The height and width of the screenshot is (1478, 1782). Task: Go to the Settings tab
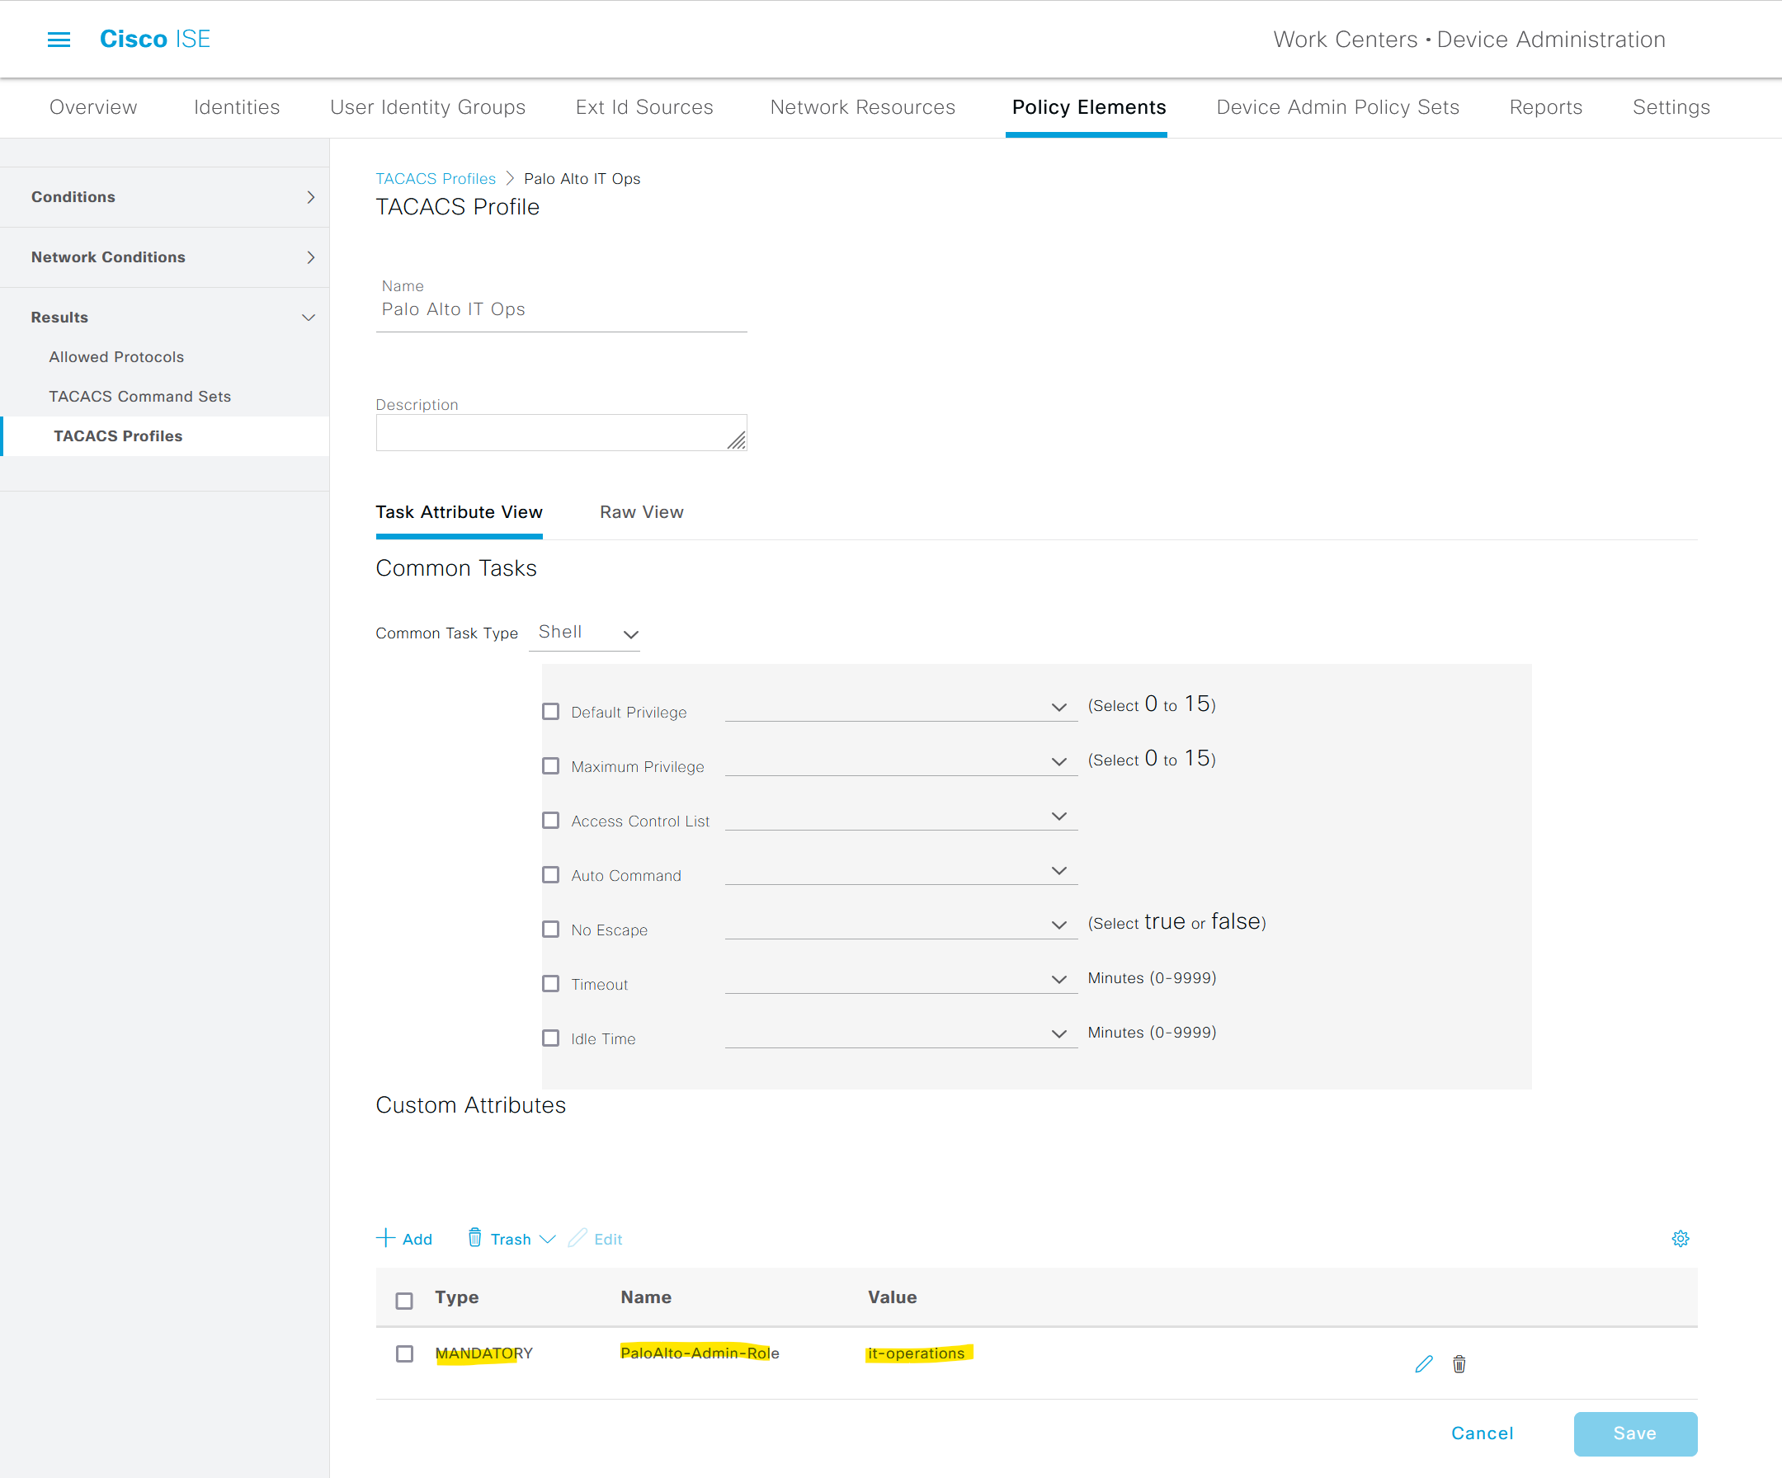(1671, 107)
